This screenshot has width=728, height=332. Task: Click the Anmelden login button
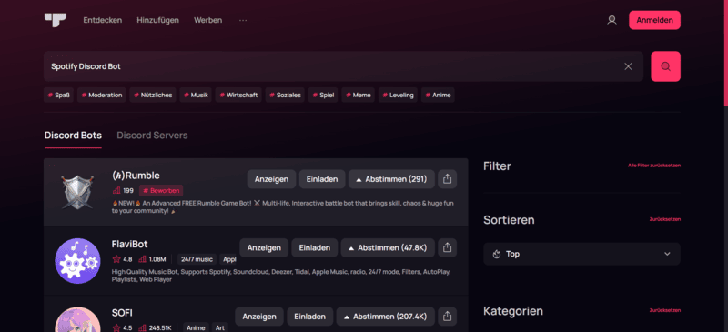(654, 20)
